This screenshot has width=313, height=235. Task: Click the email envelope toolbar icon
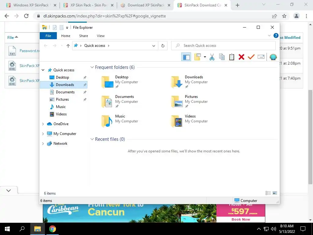pos(261,57)
